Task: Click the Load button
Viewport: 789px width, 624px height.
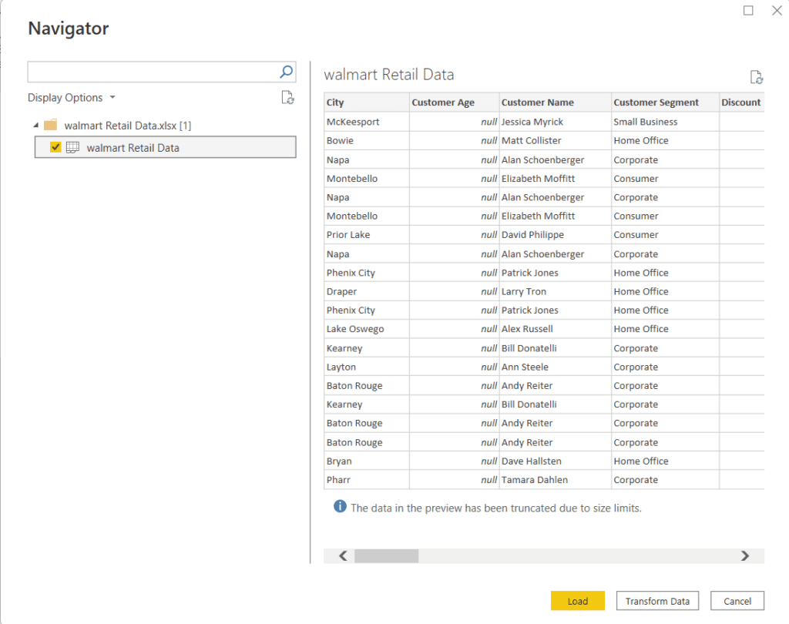Action: (x=578, y=601)
